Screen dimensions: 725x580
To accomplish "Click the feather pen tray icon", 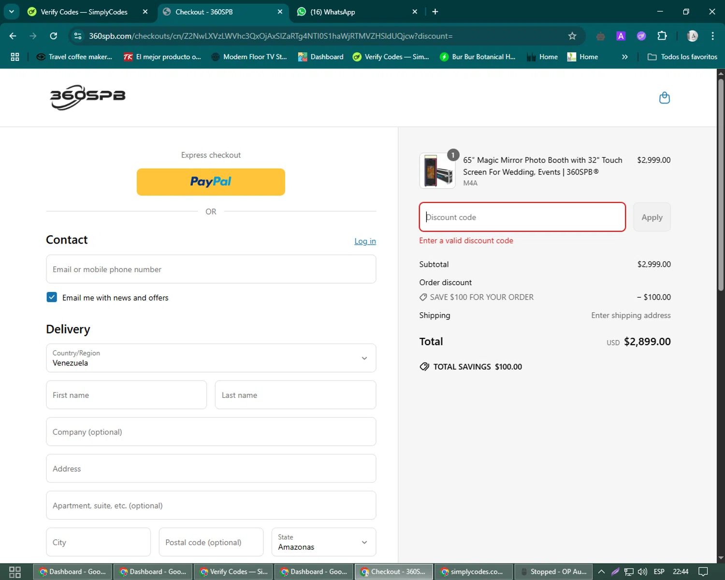I will [615, 572].
